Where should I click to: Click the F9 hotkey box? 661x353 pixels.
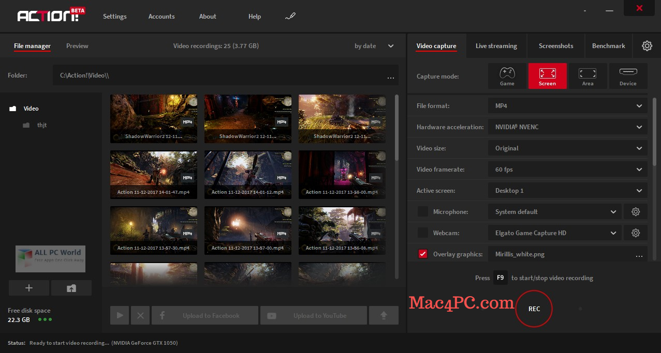click(500, 278)
